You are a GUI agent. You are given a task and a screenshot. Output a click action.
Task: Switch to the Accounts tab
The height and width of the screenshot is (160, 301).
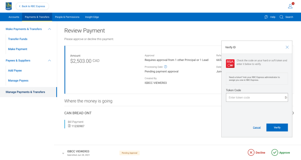tap(14, 17)
